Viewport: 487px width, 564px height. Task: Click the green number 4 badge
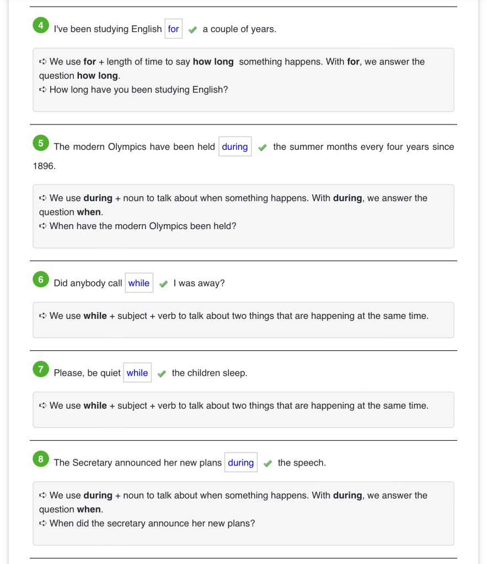[x=41, y=25]
